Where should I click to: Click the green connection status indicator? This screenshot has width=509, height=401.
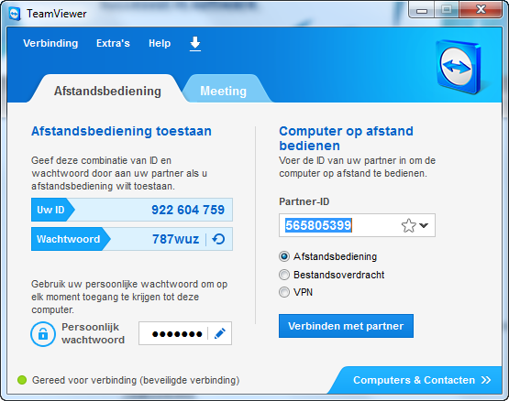22,380
